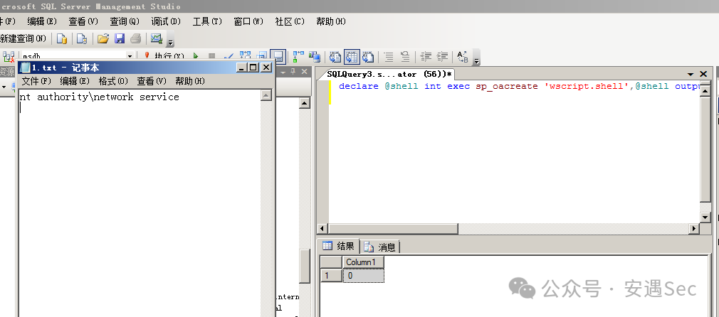Toggle results to grid mode
Viewport: 719px width, 317px height.
(x=352, y=56)
